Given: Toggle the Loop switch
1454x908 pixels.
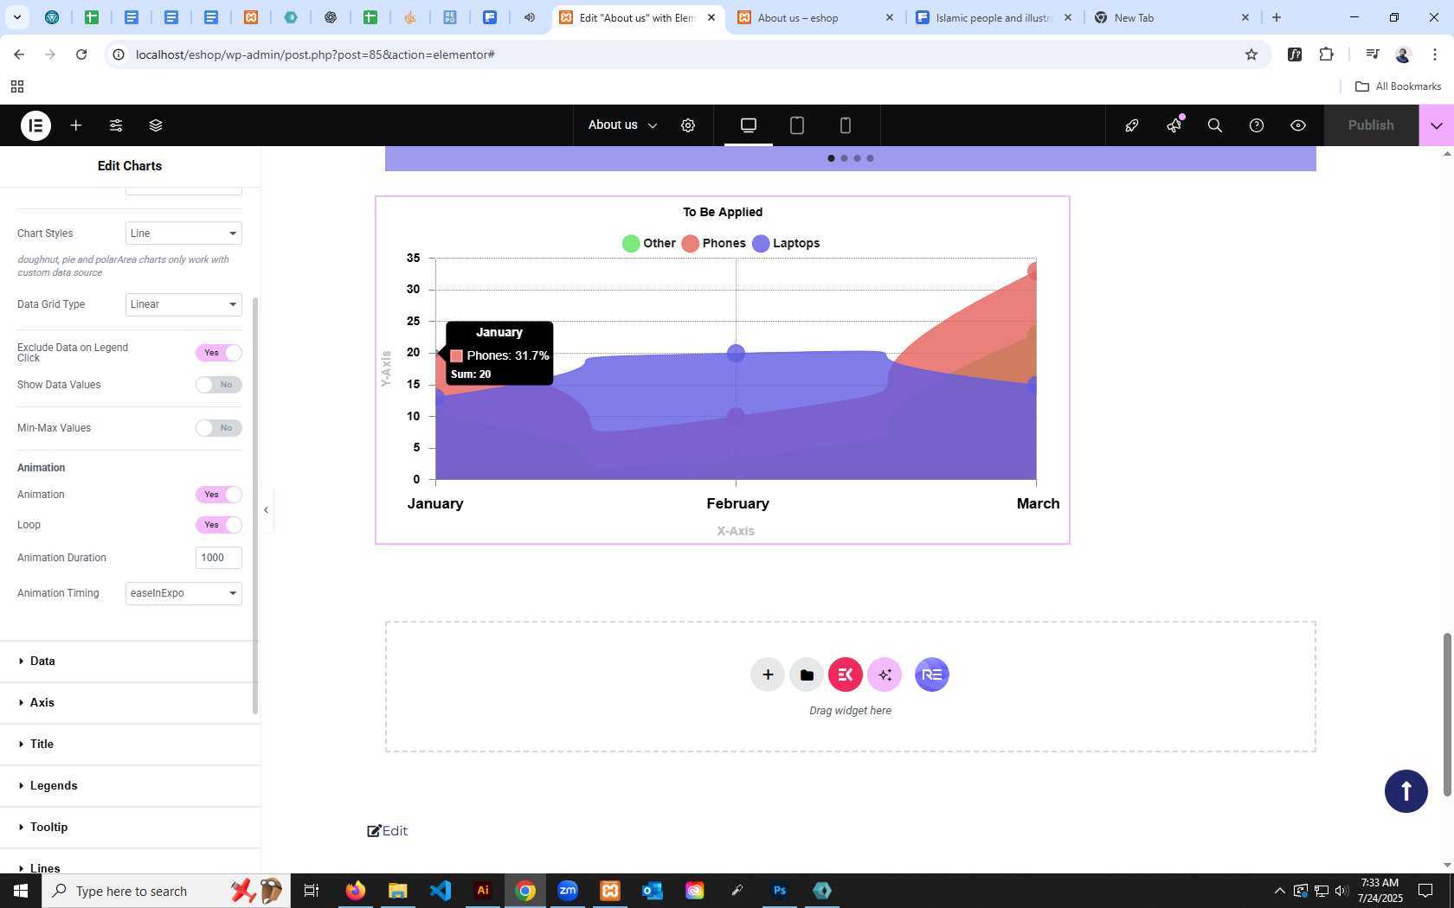Looking at the screenshot, I should (x=219, y=525).
